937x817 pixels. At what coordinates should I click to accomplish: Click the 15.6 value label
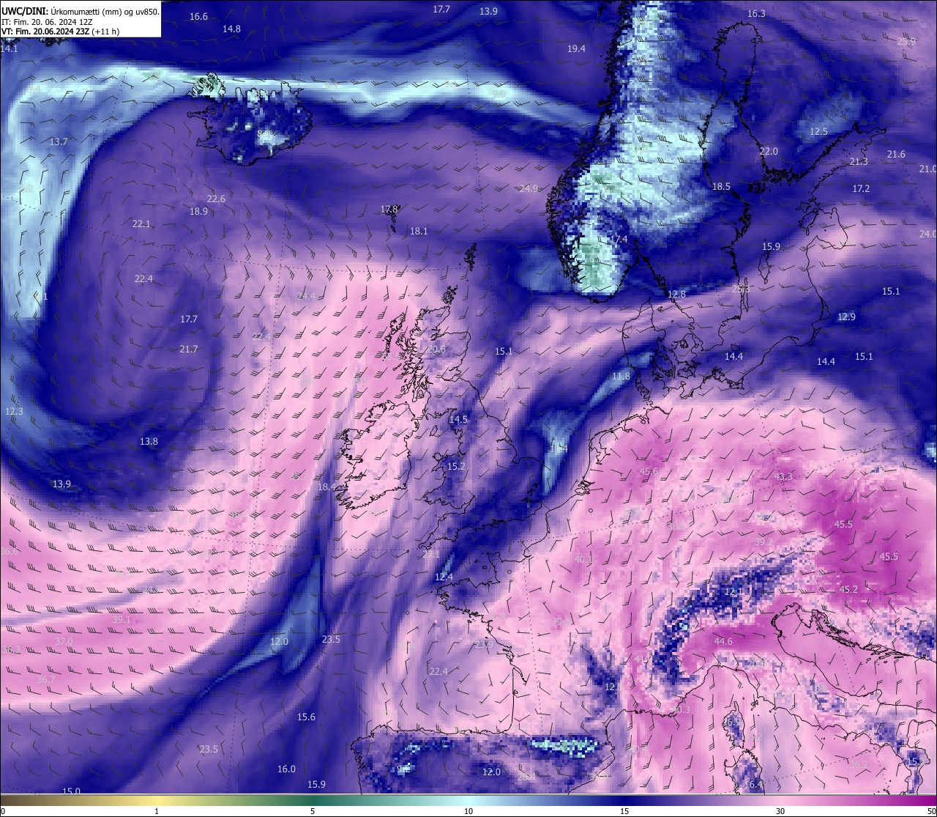pyautogui.click(x=306, y=717)
